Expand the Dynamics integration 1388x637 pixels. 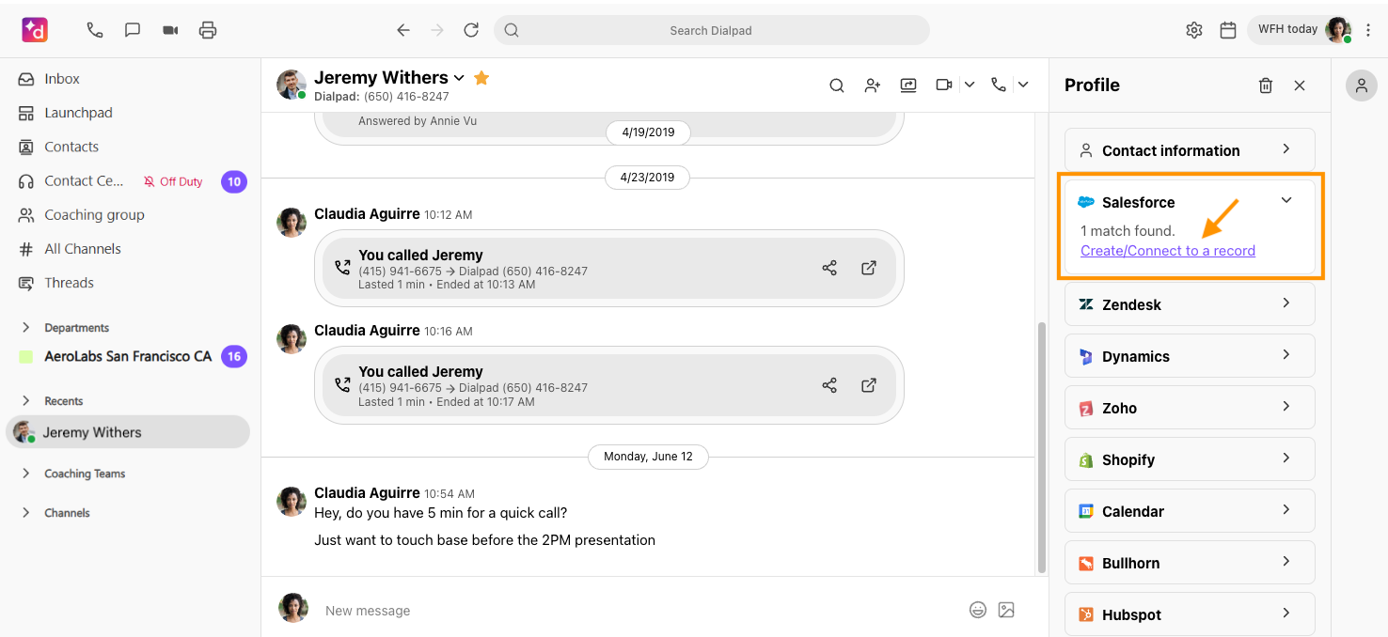(1190, 355)
